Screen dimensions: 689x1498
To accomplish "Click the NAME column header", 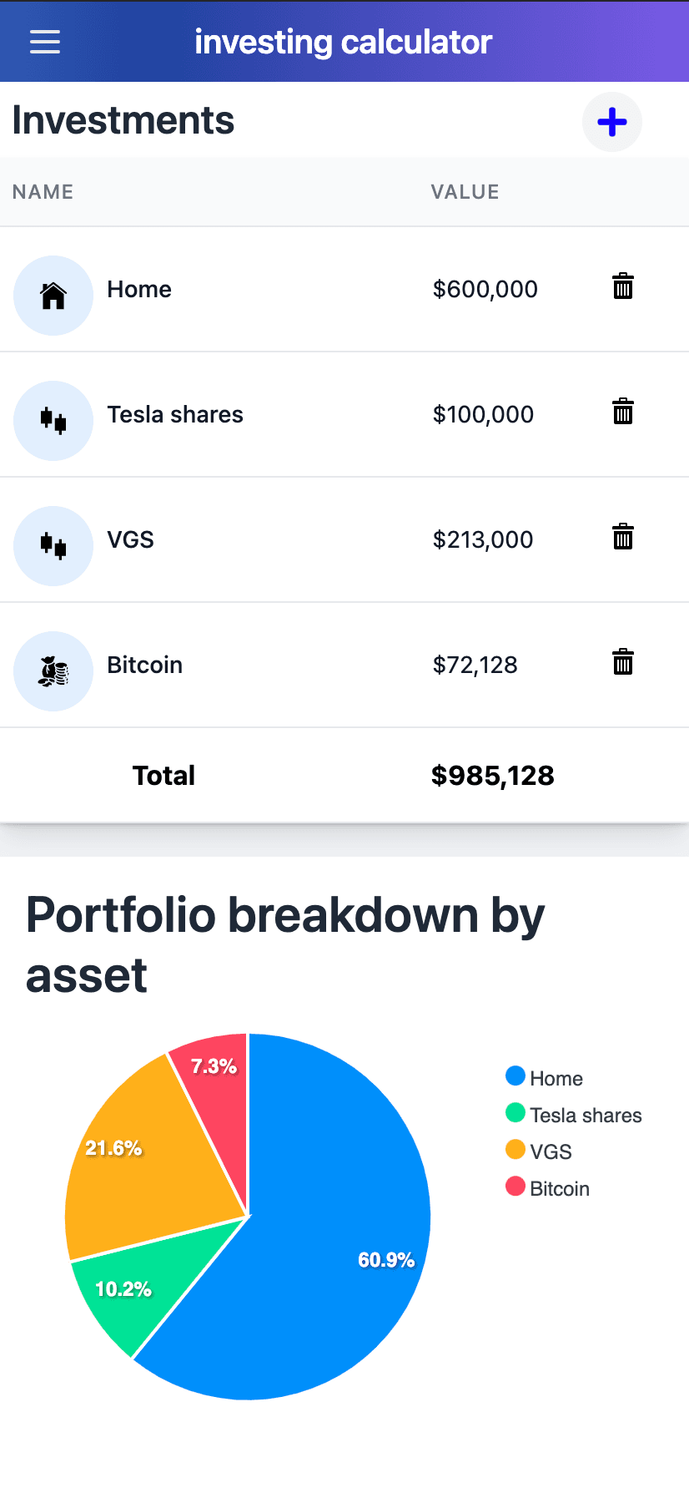I will [43, 192].
